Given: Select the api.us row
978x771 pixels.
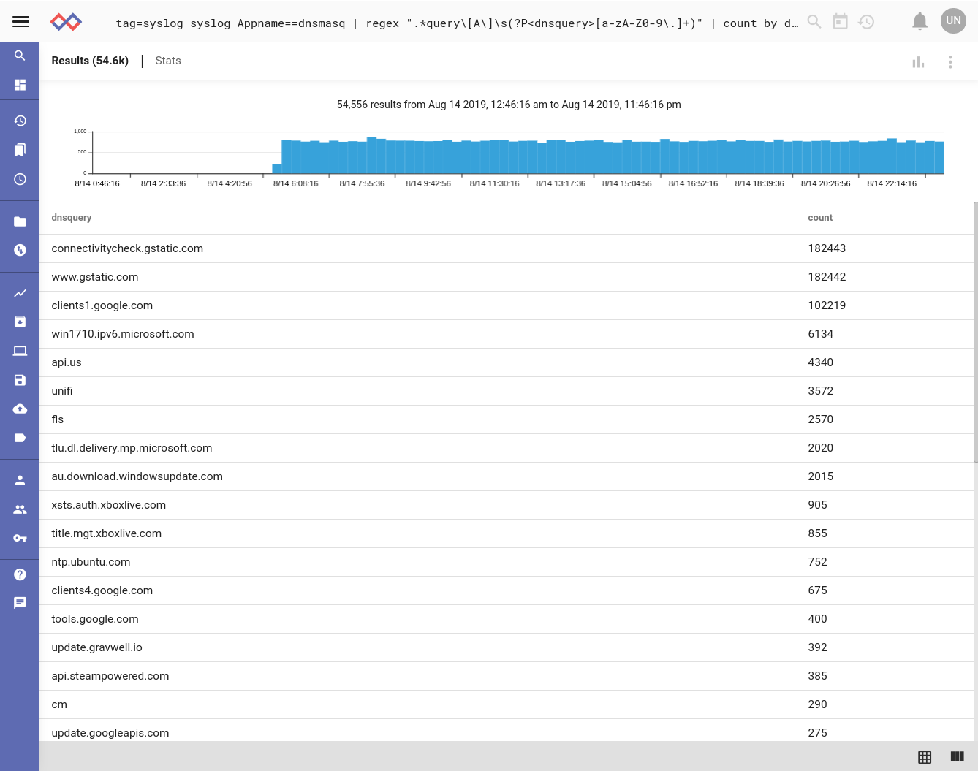Looking at the screenshot, I should point(506,362).
